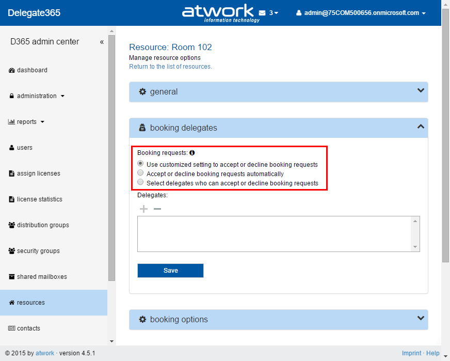This screenshot has height=361, width=450.
Task: Click the page scrollbar down arrow
Action: click(445, 357)
